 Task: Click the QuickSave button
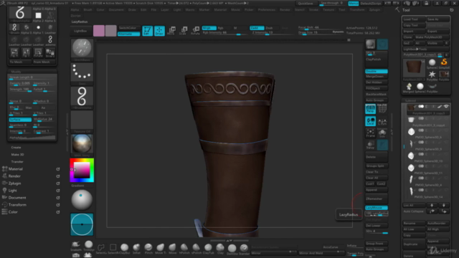pos(306,4)
